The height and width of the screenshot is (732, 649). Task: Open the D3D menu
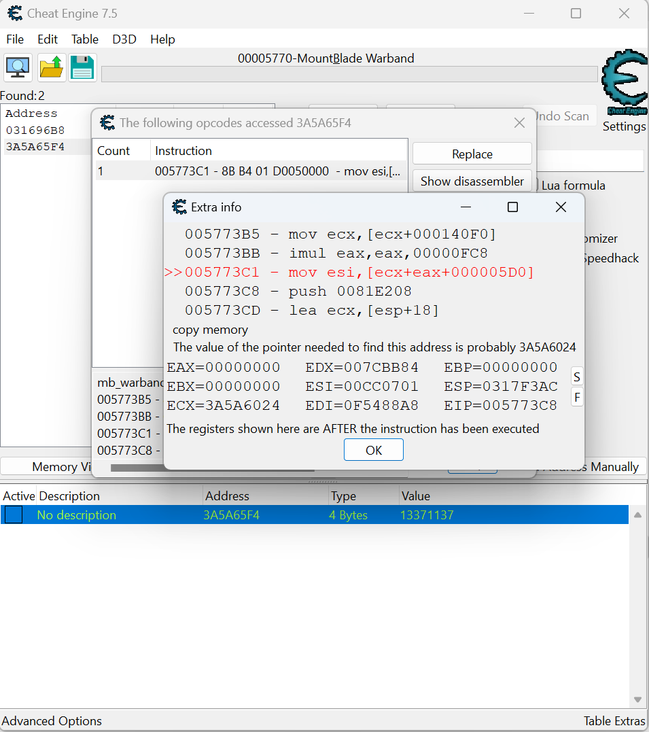pos(124,39)
